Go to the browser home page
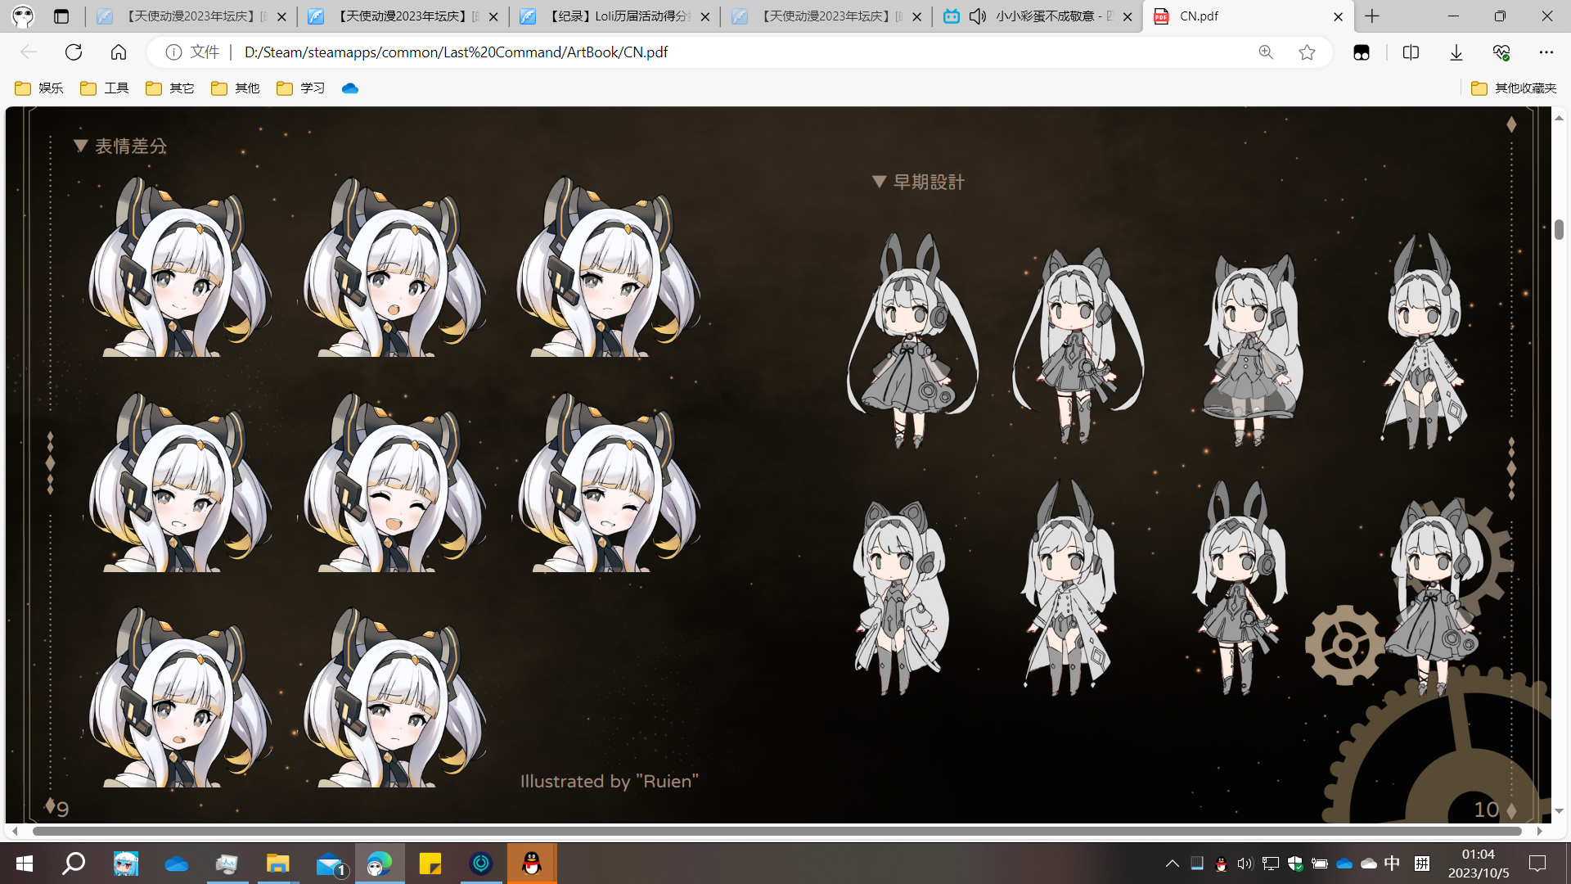1571x884 pixels. pyautogui.click(x=119, y=52)
